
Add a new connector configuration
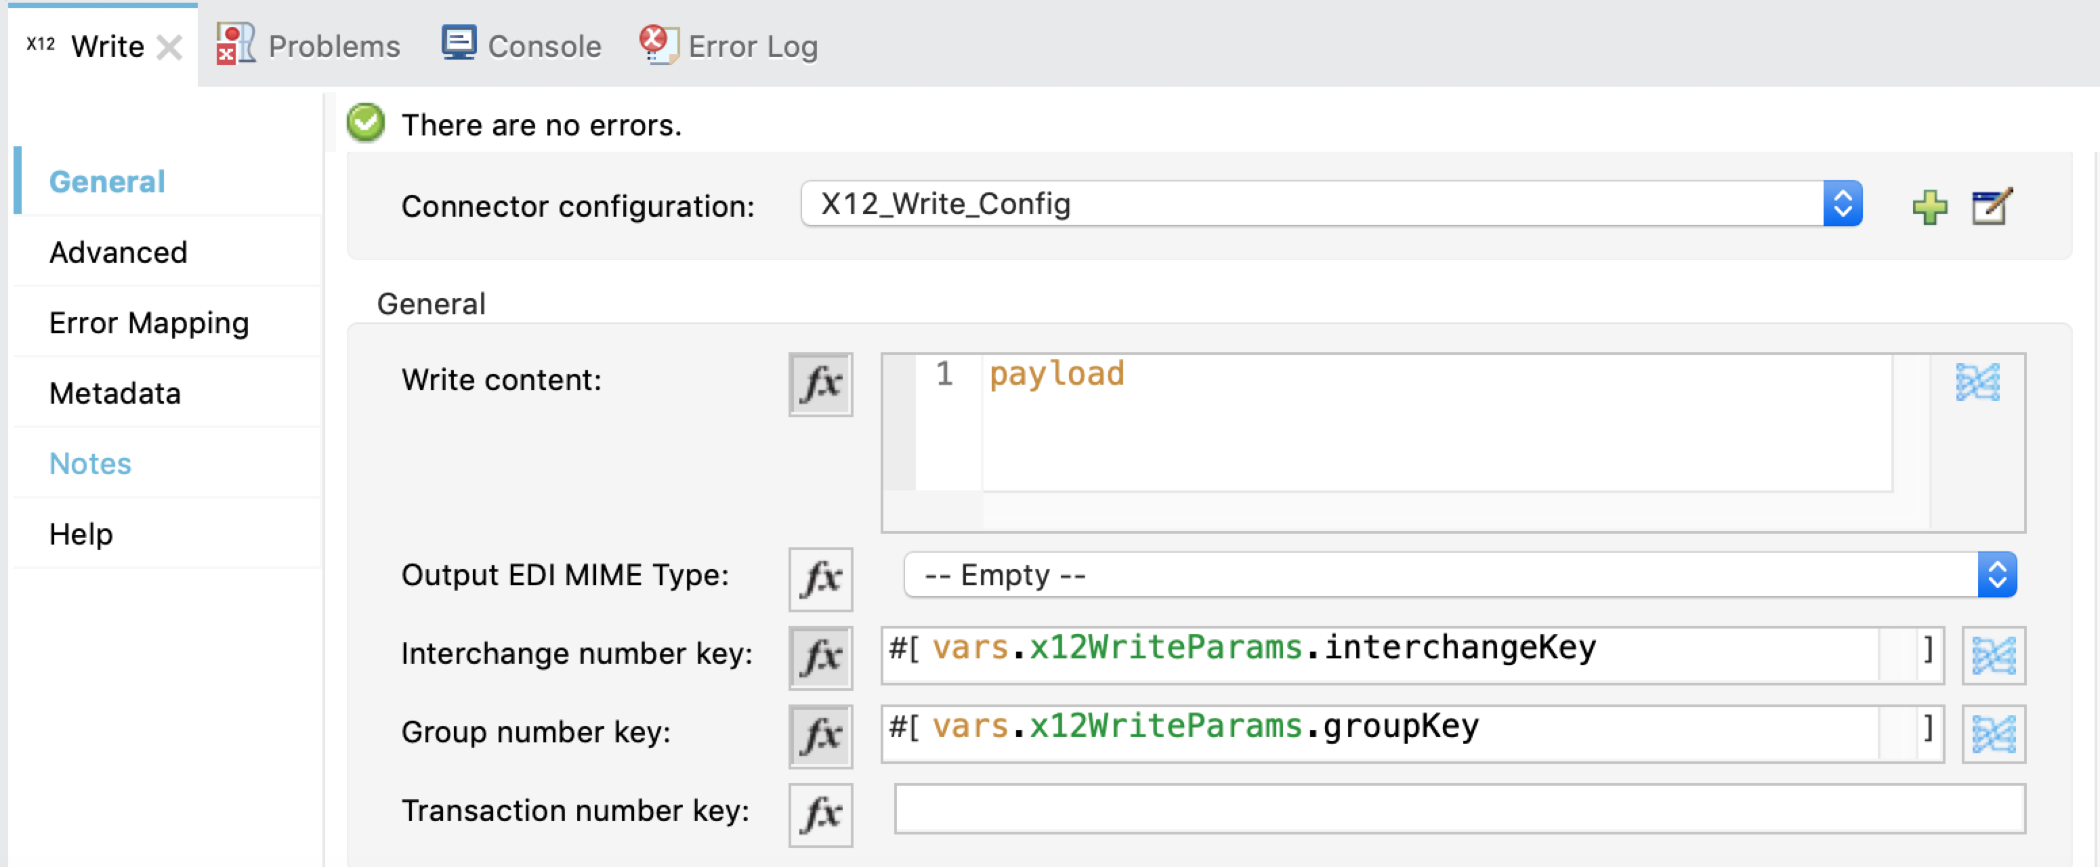[1929, 207]
